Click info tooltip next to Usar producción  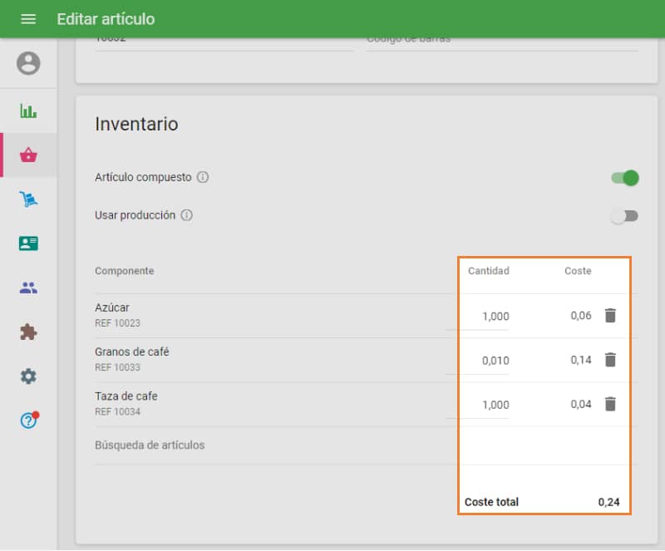coord(186,215)
